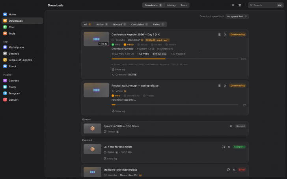Open the Convert plugin

pos(22,100)
